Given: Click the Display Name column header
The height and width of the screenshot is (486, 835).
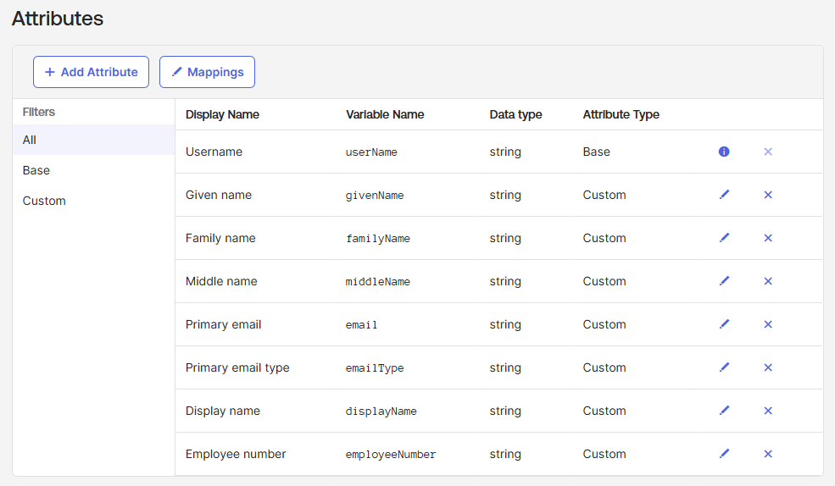Looking at the screenshot, I should (222, 114).
